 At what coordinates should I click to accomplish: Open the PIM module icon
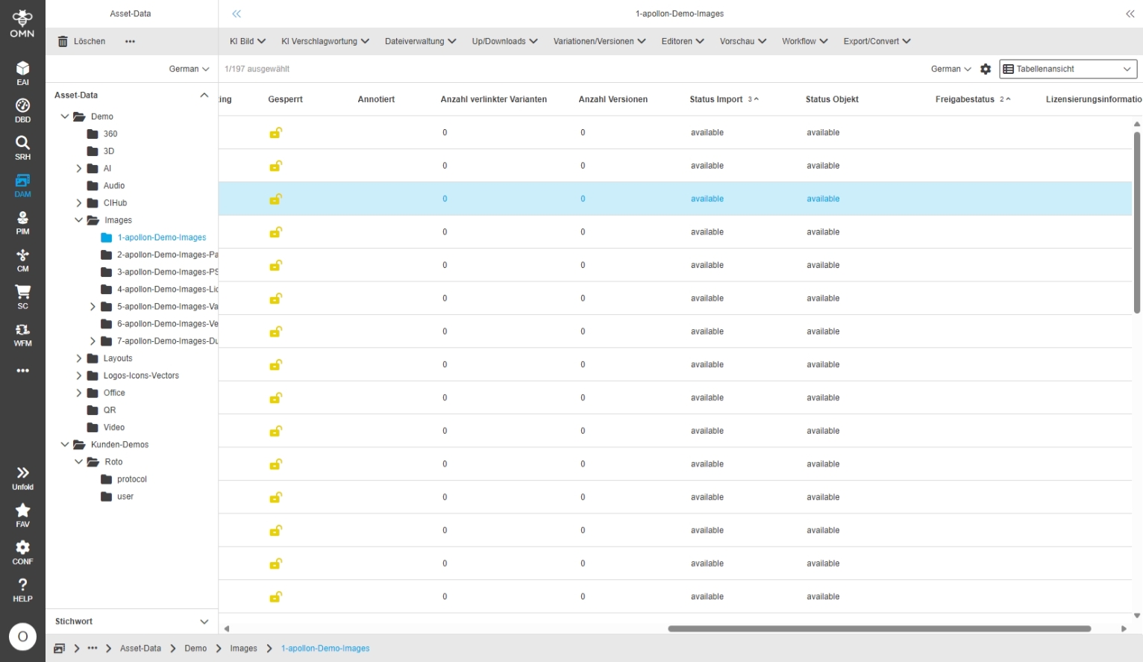pyautogui.click(x=22, y=222)
